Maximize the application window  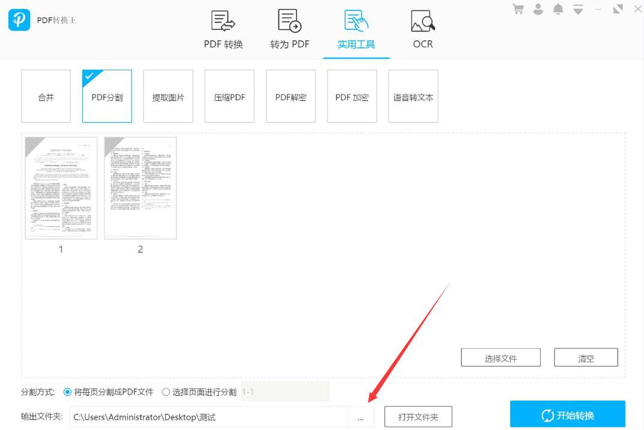click(x=618, y=8)
